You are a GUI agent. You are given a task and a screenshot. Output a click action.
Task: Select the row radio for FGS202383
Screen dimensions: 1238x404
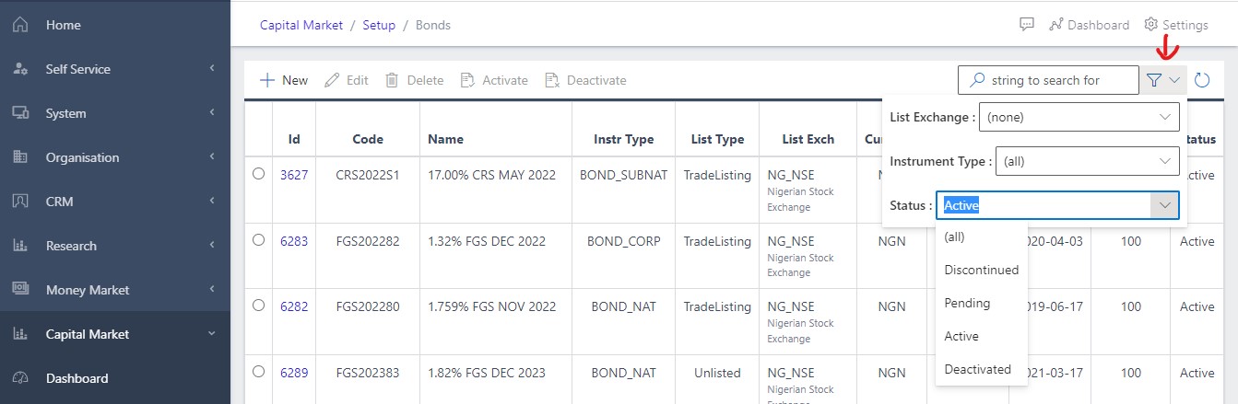258,372
